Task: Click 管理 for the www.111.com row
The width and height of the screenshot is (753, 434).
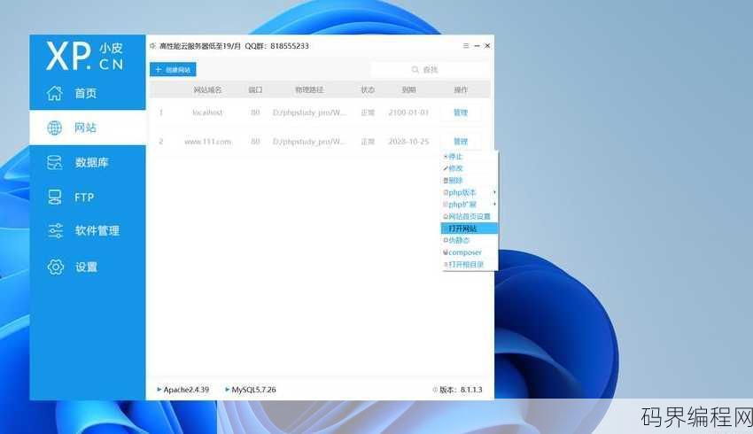Action: click(461, 141)
